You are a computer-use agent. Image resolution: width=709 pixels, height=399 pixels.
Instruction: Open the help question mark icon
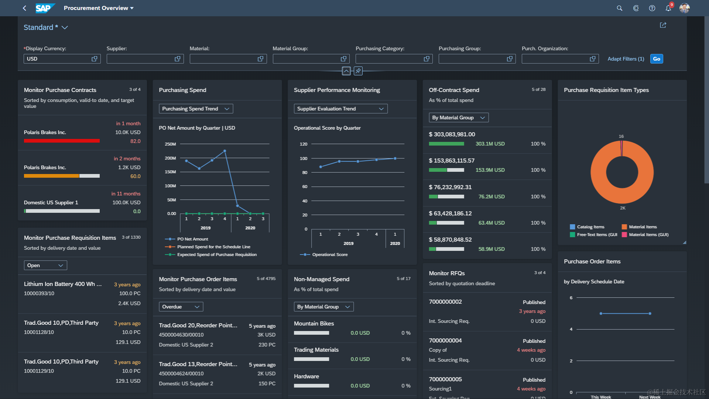point(652,8)
